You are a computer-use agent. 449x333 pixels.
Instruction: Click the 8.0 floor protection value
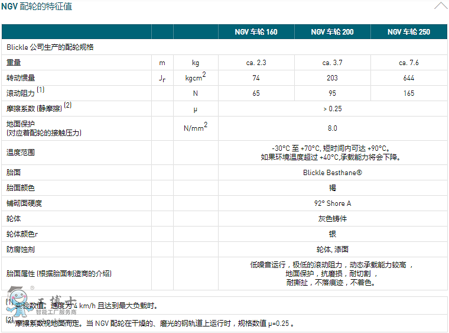332,128
